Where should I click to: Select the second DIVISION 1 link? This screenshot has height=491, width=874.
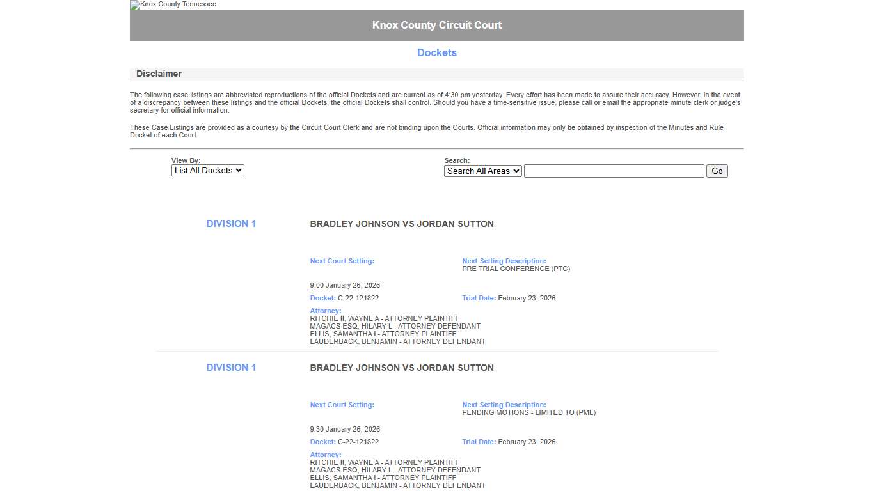coord(231,367)
